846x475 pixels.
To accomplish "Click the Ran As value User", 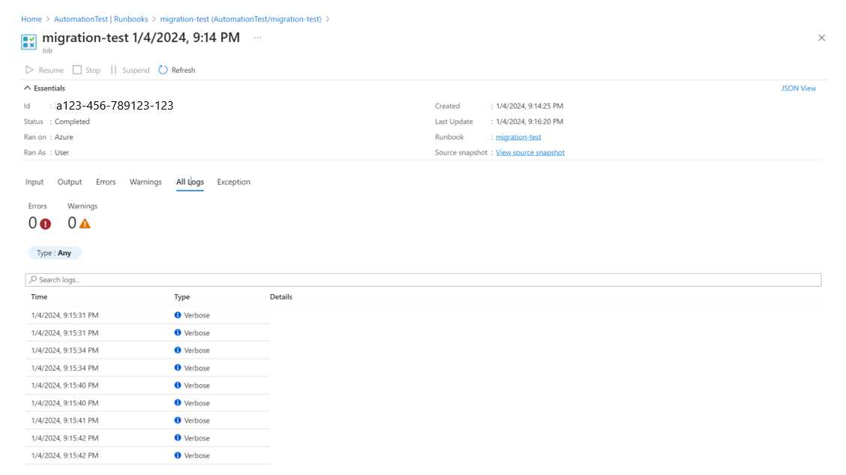I will [62, 153].
